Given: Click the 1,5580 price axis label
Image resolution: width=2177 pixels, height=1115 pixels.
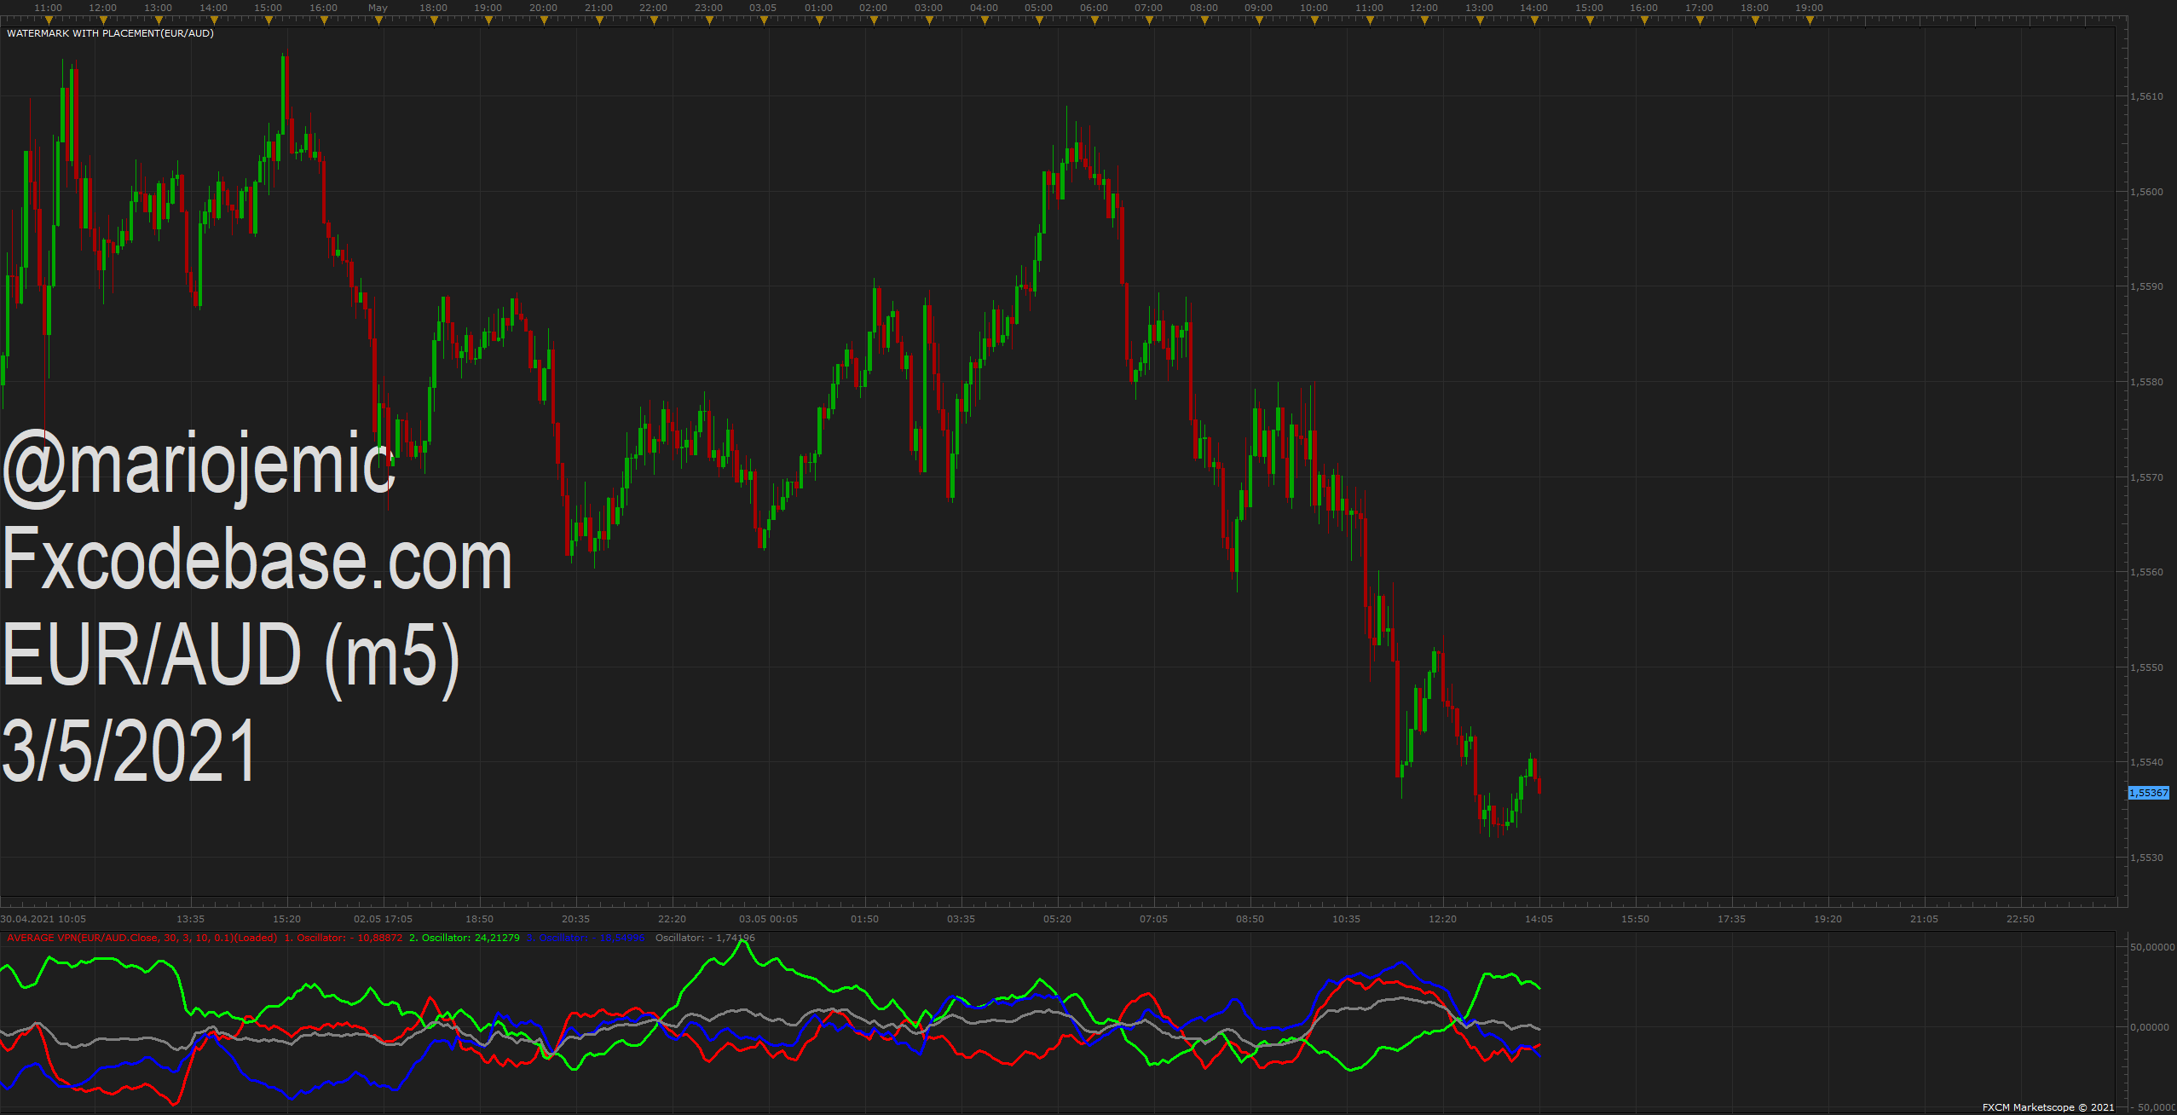Looking at the screenshot, I should pyautogui.click(x=2146, y=382).
